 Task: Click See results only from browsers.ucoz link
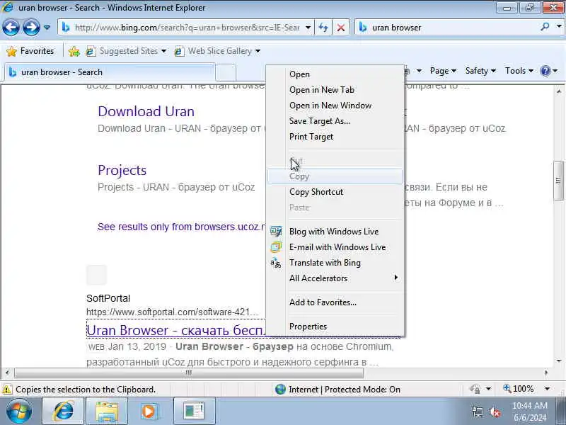[x=181, y=227]
